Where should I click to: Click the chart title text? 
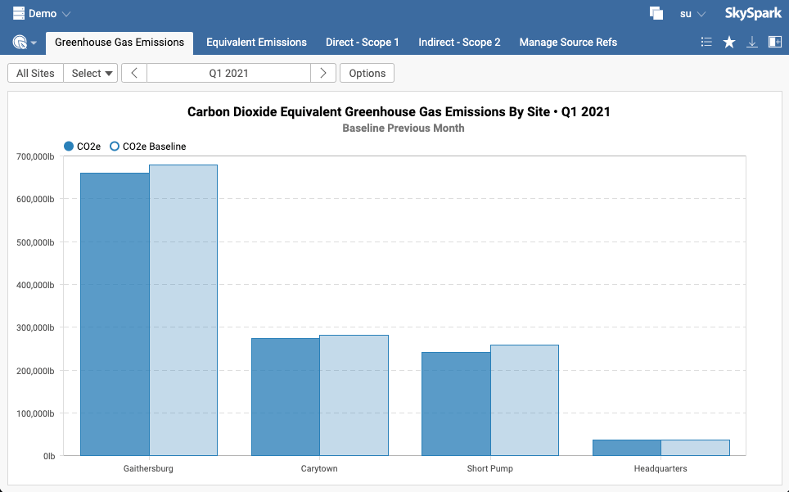pos(399,111)
